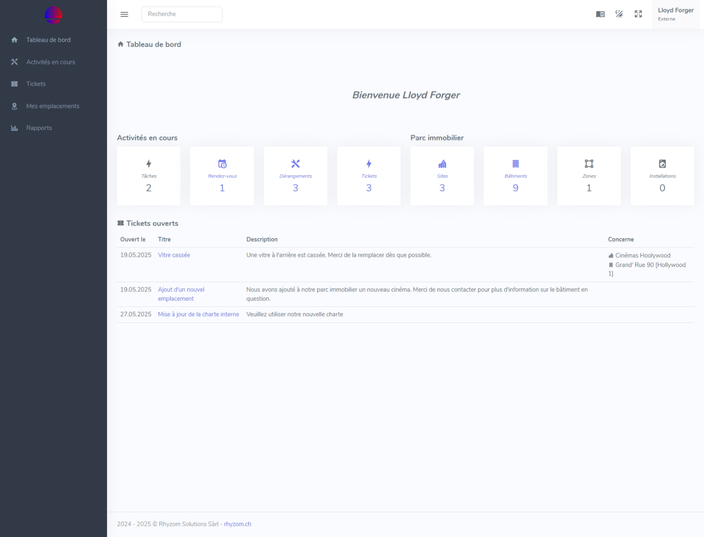Click the Tâches lightning bolt icon
The image size is (704, 537).
(x=149, y=164)
